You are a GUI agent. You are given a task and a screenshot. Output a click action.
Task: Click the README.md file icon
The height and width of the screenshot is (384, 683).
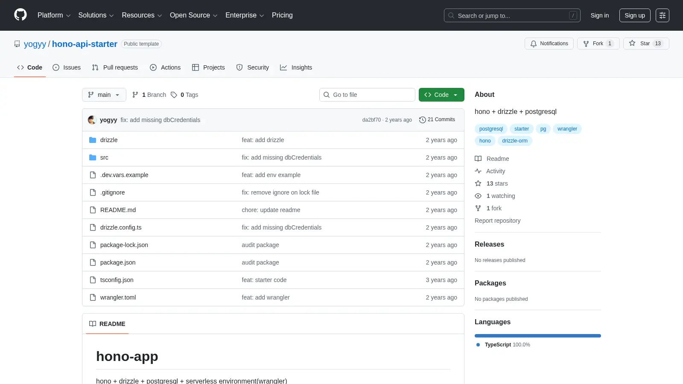93,210
